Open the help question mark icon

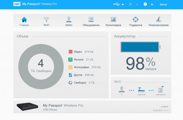145,4
